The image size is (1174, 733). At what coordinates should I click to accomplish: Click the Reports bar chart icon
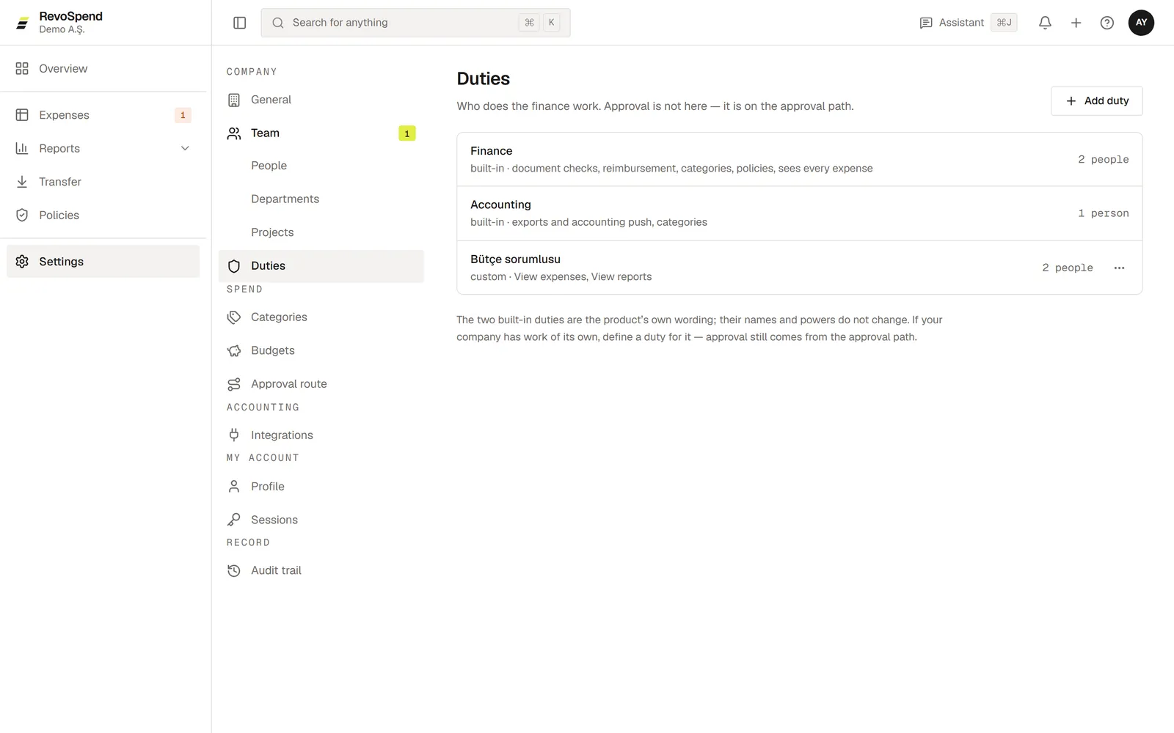22,148
